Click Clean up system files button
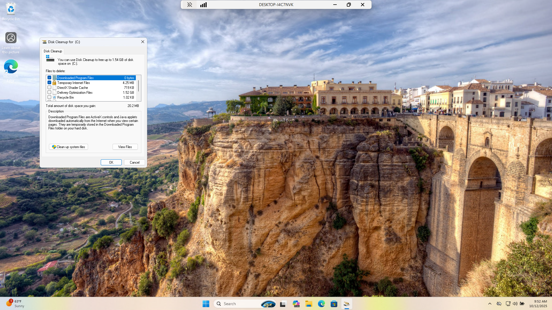552x310 pixels. [x=68, y=147]
